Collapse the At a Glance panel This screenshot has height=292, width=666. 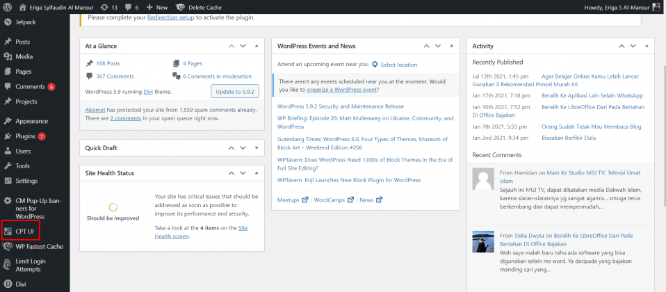[x=257, y=46]
